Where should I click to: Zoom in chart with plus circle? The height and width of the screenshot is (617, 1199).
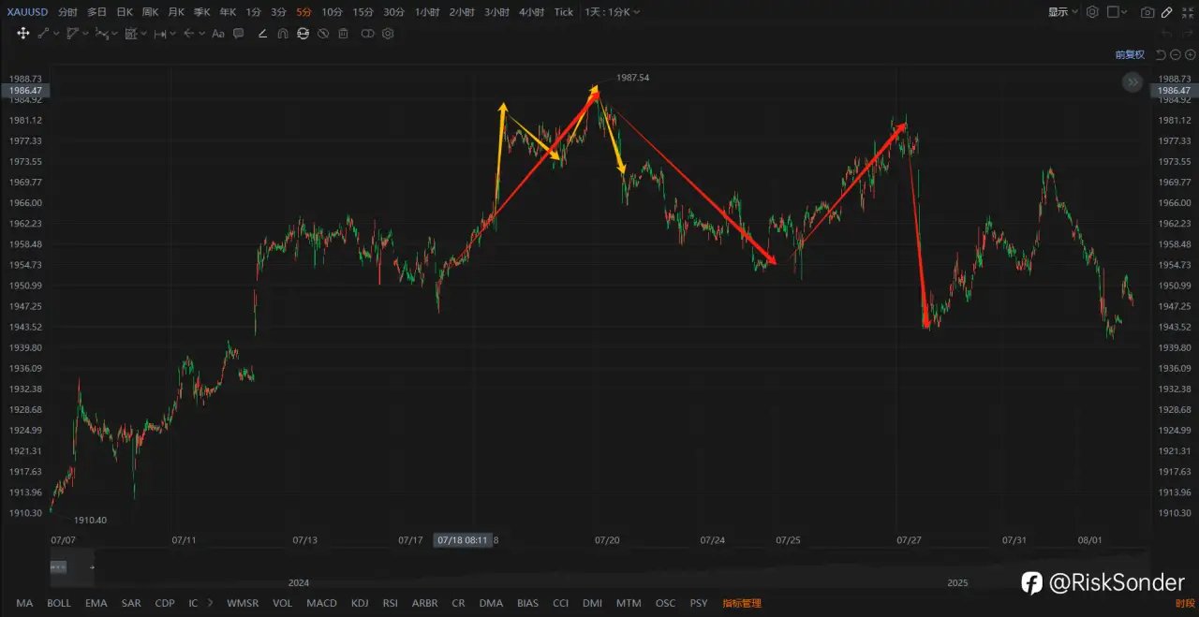point(1191,54)
